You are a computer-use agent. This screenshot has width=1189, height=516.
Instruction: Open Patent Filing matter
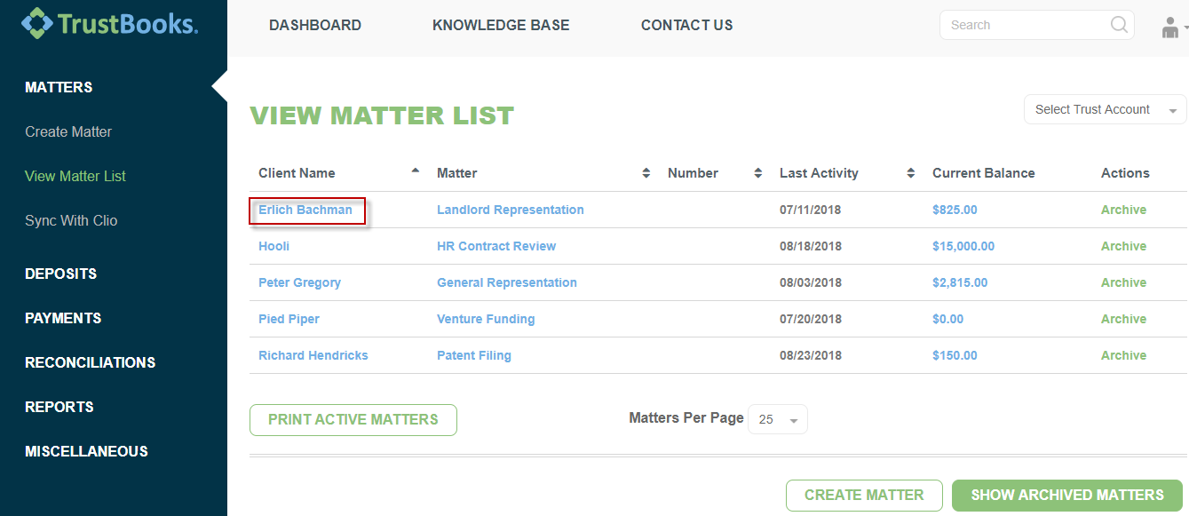click(474, 355)
